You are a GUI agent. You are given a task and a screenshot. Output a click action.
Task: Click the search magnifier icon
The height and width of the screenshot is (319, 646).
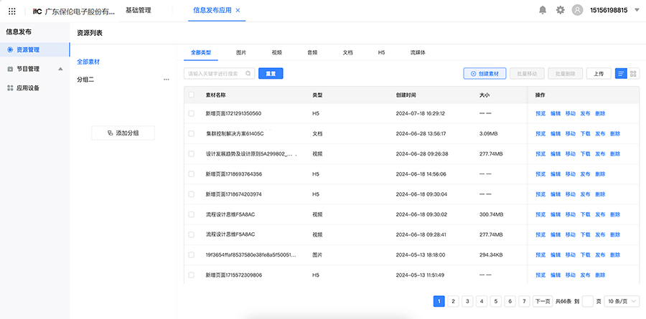(x=248, y=74)
